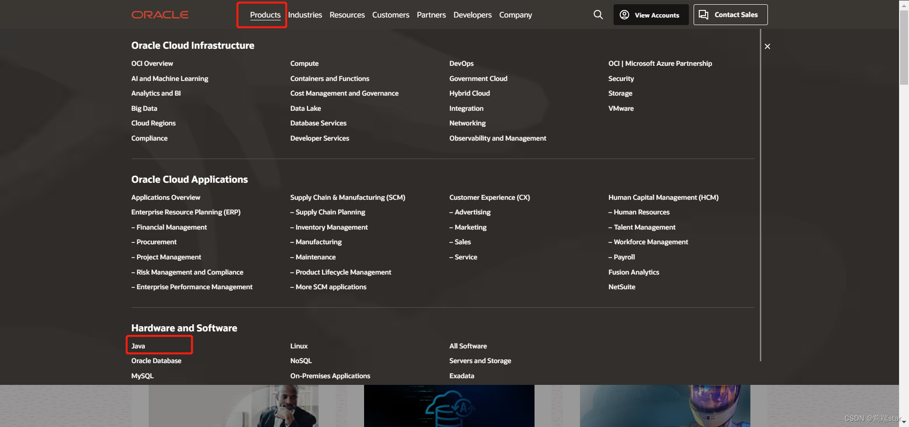Open Developer Services
909x427 pixels.
coord(320,138)
